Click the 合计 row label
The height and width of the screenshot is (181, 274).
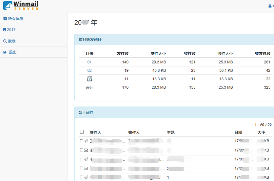click(x=89, y=87)
